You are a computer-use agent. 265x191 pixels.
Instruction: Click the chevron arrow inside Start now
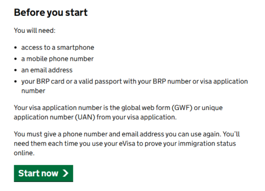(x=66, y=173)
